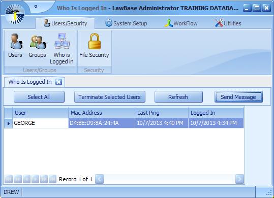Close the Who Is Logged In tab
The image size is (274, 198).
(58, 82)
